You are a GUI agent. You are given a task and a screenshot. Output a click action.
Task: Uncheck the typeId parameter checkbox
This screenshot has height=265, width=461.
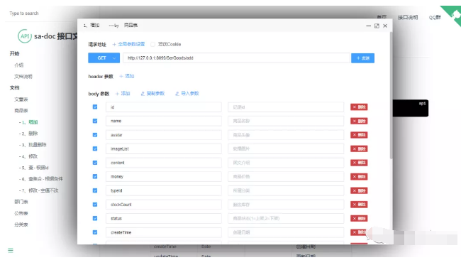95,190
